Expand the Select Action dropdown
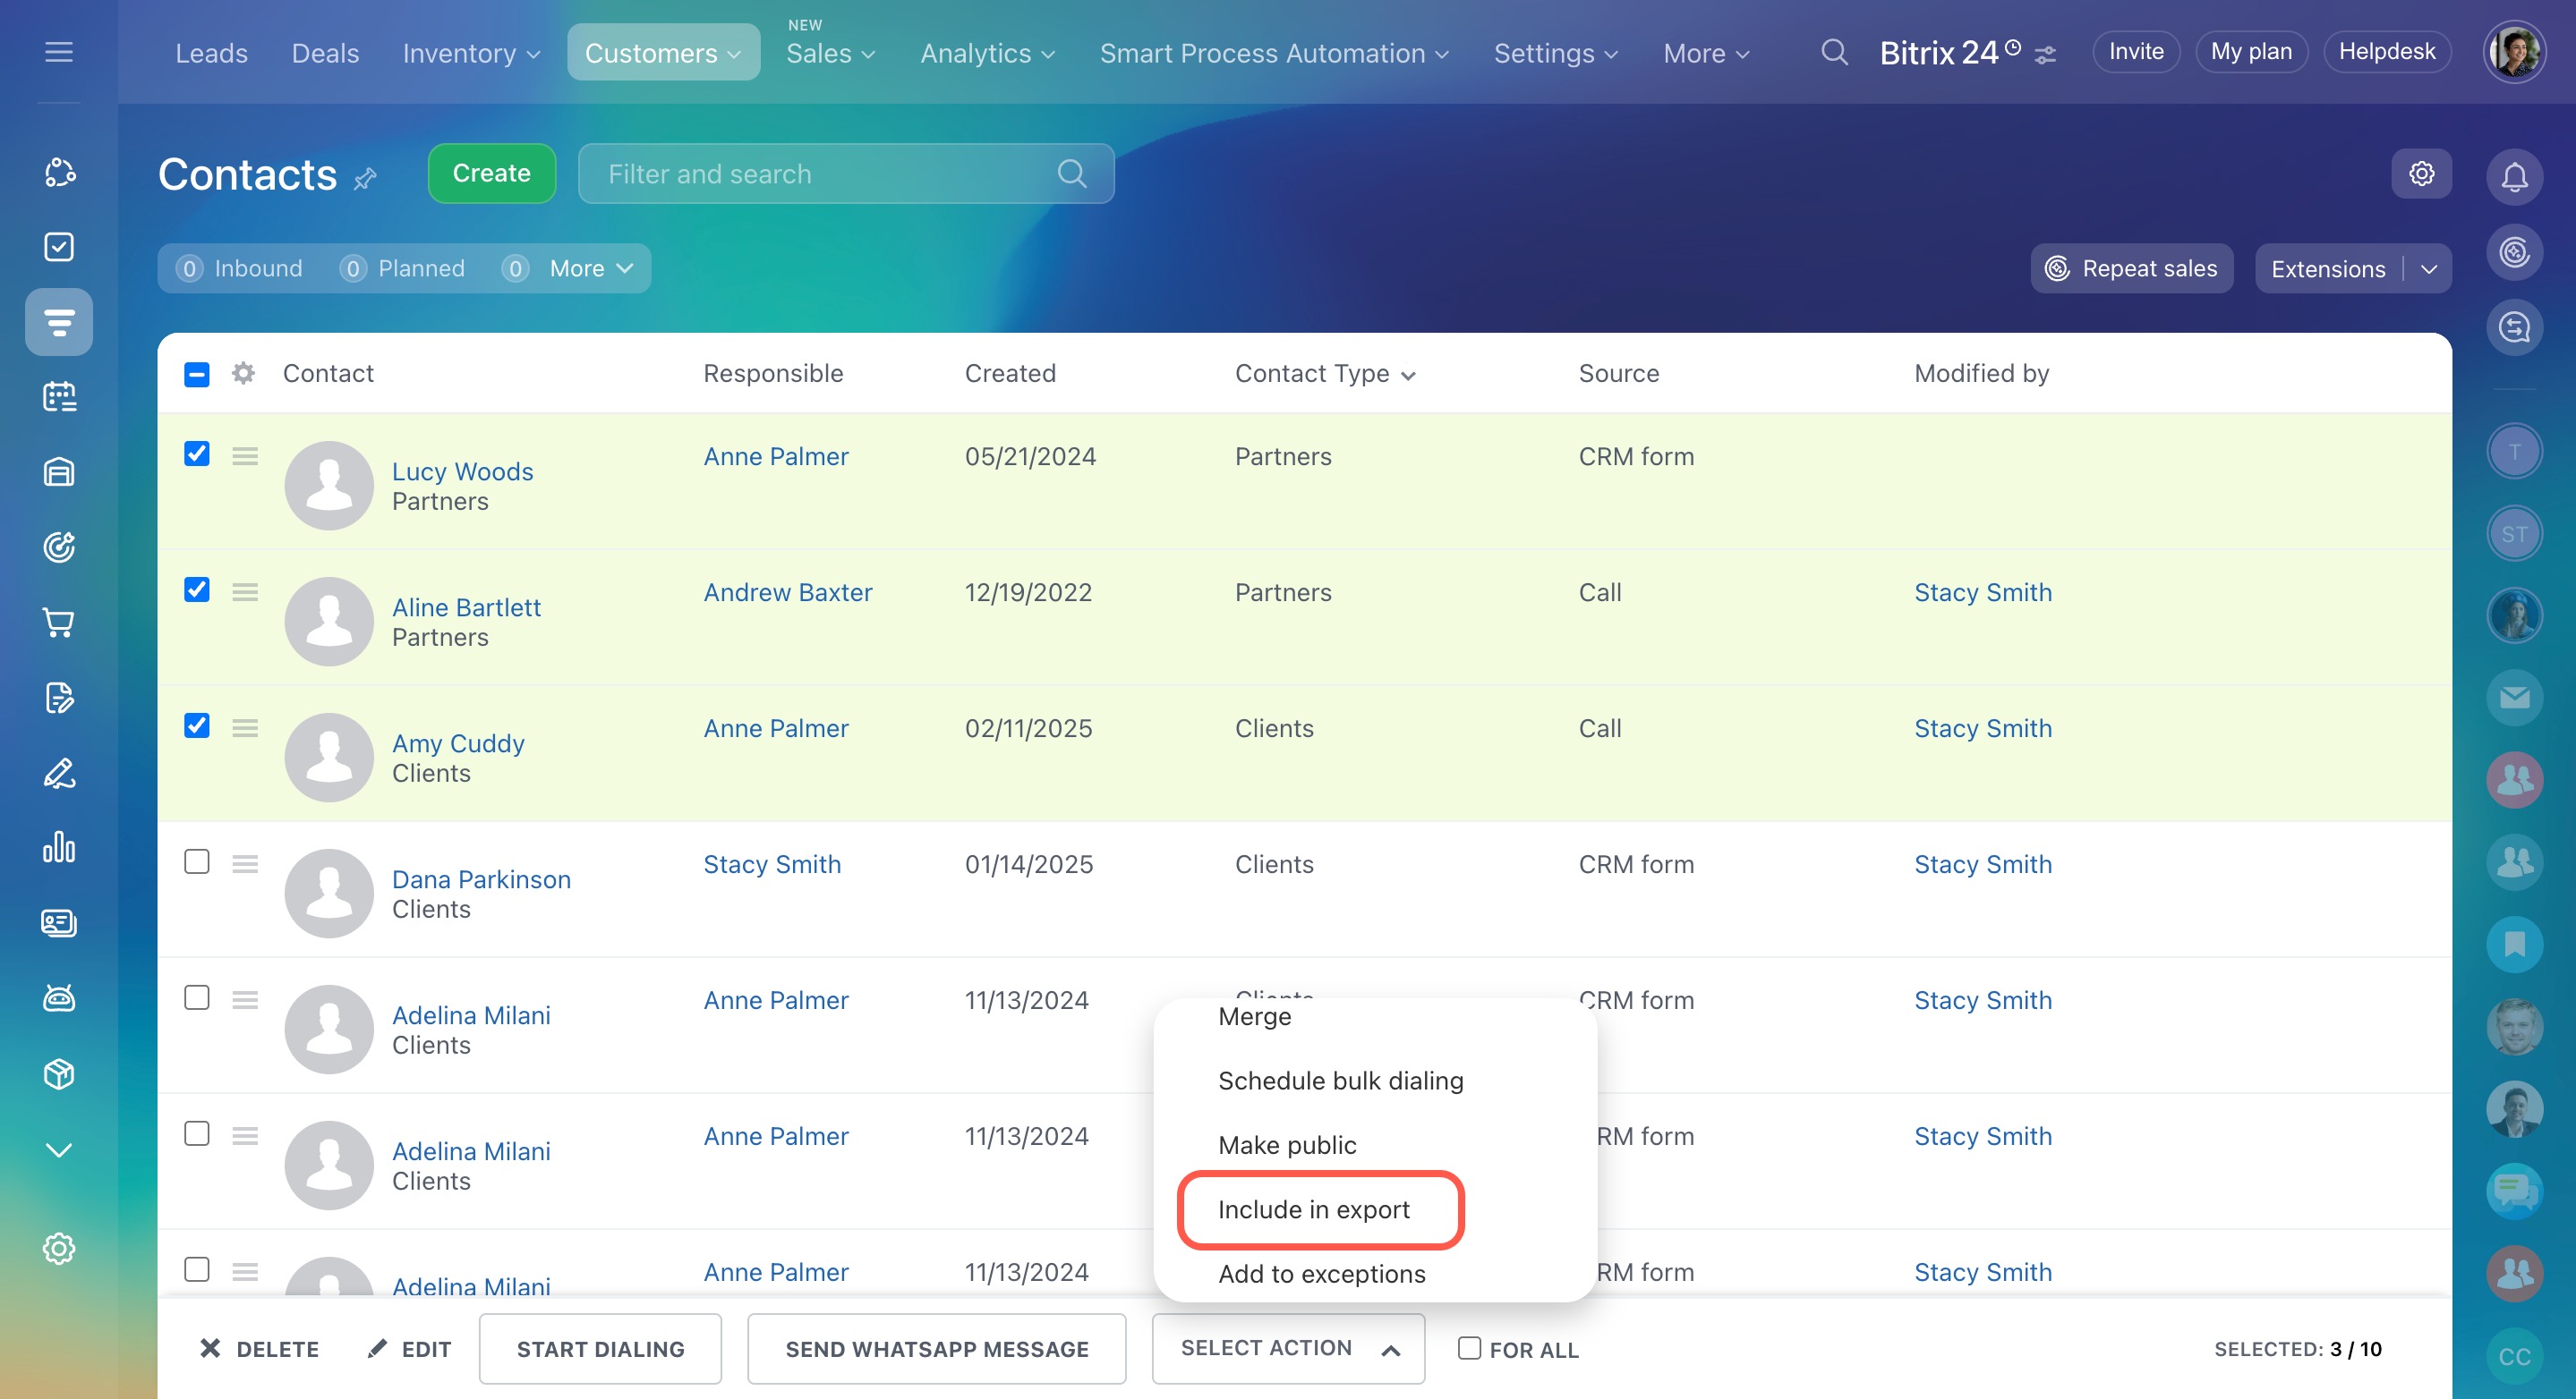This screenshot has height=1399, width=2576. (1288, 1348)
